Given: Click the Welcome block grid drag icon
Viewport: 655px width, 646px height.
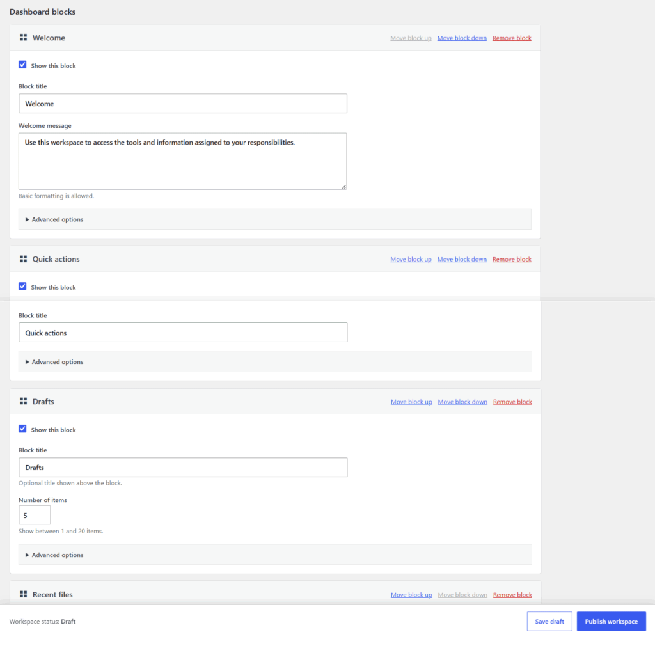Looking at the screenshot, I should tap(24, 38).
